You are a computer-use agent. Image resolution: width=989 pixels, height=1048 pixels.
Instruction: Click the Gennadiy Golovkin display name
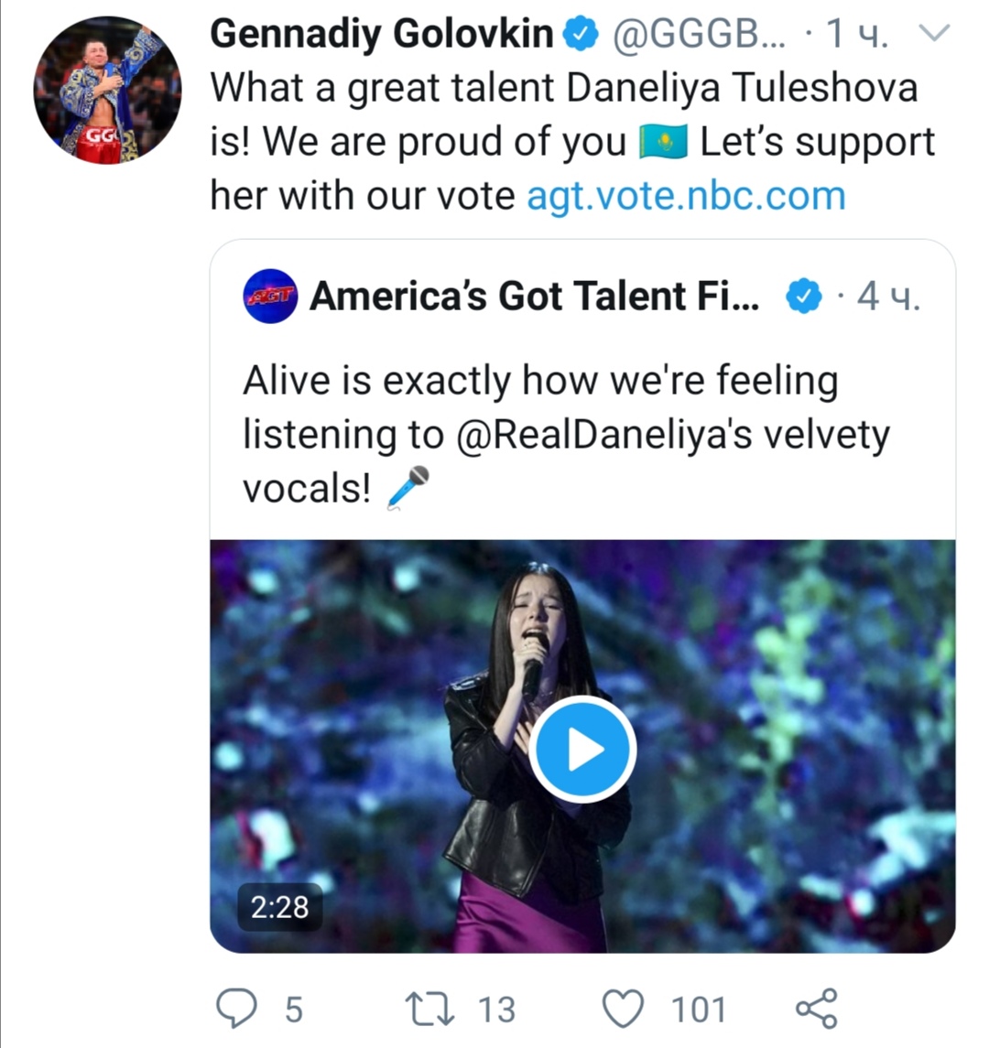point(382,35)
